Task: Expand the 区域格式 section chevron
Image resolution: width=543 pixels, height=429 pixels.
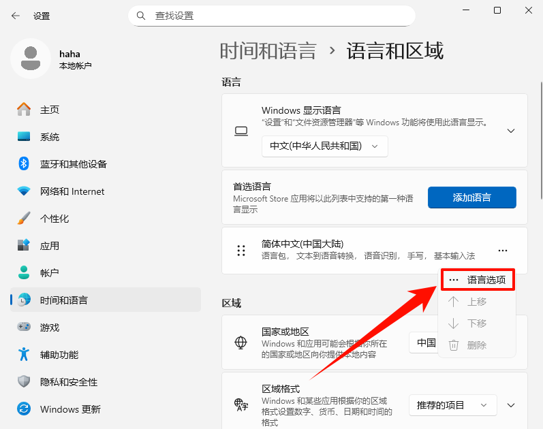Action: [x=511, y=405]
